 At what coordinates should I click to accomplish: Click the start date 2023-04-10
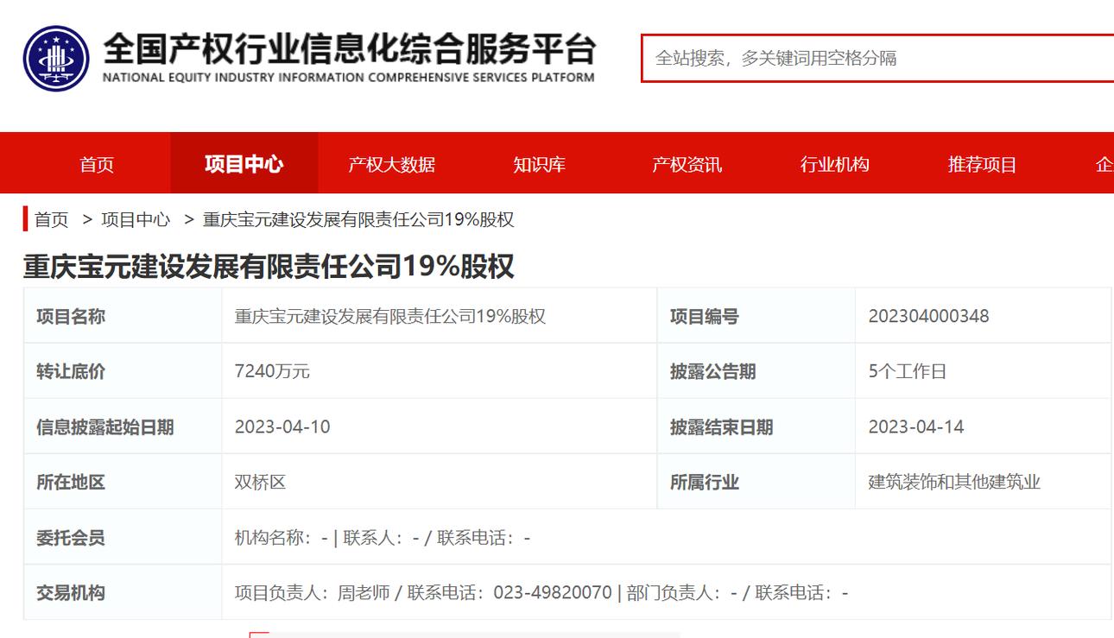(282, 426)
